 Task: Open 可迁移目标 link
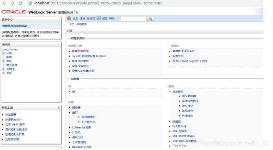click(88, 122)
